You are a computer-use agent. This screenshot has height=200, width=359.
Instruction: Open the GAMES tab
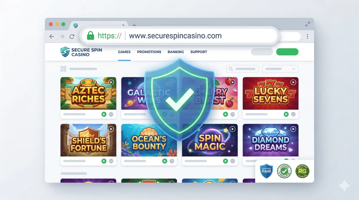(x=124, y=52)
